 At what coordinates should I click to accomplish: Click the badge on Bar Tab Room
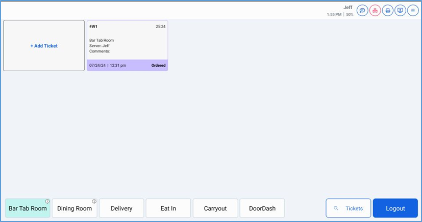tap(47, 202)
